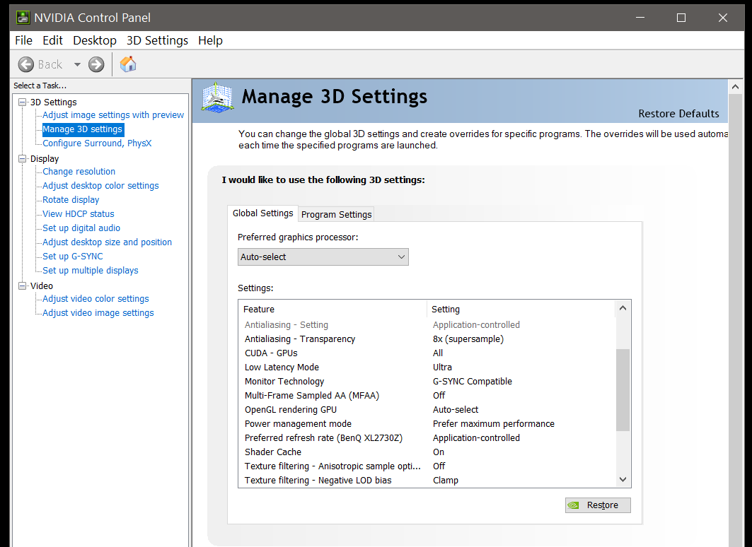The image size is (752, 547).
Task: Click the Back arrow icon
Action: pos(26,64)
